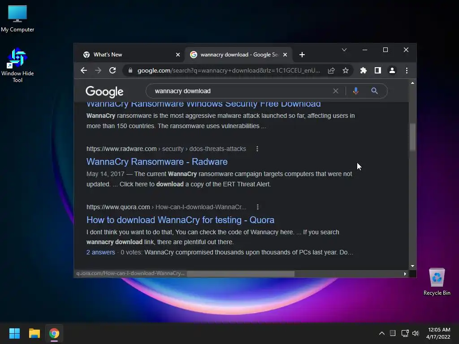Open the WannaCry Ransomware Windows Security Free Download result
This screenshot has height=344, width=459.
204,104
